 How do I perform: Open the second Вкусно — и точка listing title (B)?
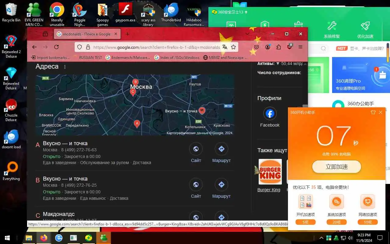[65, 179]
